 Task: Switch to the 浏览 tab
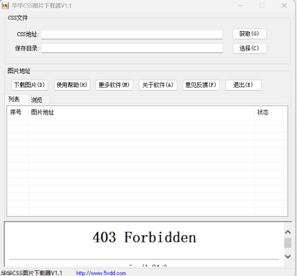(37, 100)
